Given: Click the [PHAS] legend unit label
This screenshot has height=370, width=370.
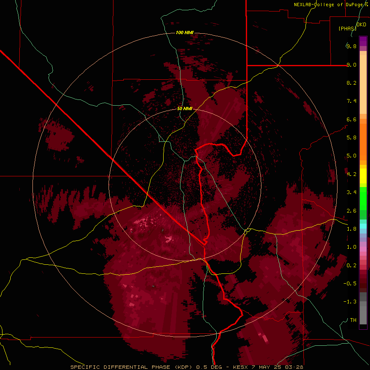Looking at the screenshot, I should [347, 28].
